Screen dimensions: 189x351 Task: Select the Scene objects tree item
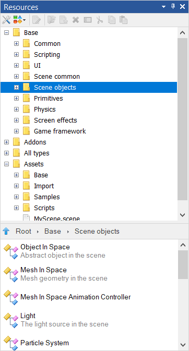click(55, 88)
